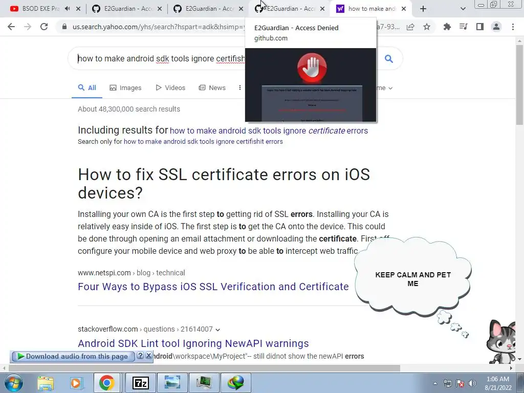Image resolution: width=524 pixels, height=393 pixels.
Task: Open 7-Zip from the taskbar
Action: (140, 383)
